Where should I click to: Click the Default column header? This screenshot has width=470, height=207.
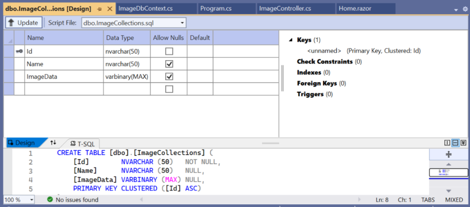click(x=200, y=38)
